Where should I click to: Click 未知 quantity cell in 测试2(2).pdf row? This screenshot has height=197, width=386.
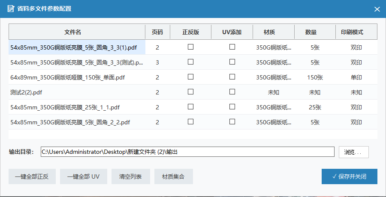[x=315, y=92]
